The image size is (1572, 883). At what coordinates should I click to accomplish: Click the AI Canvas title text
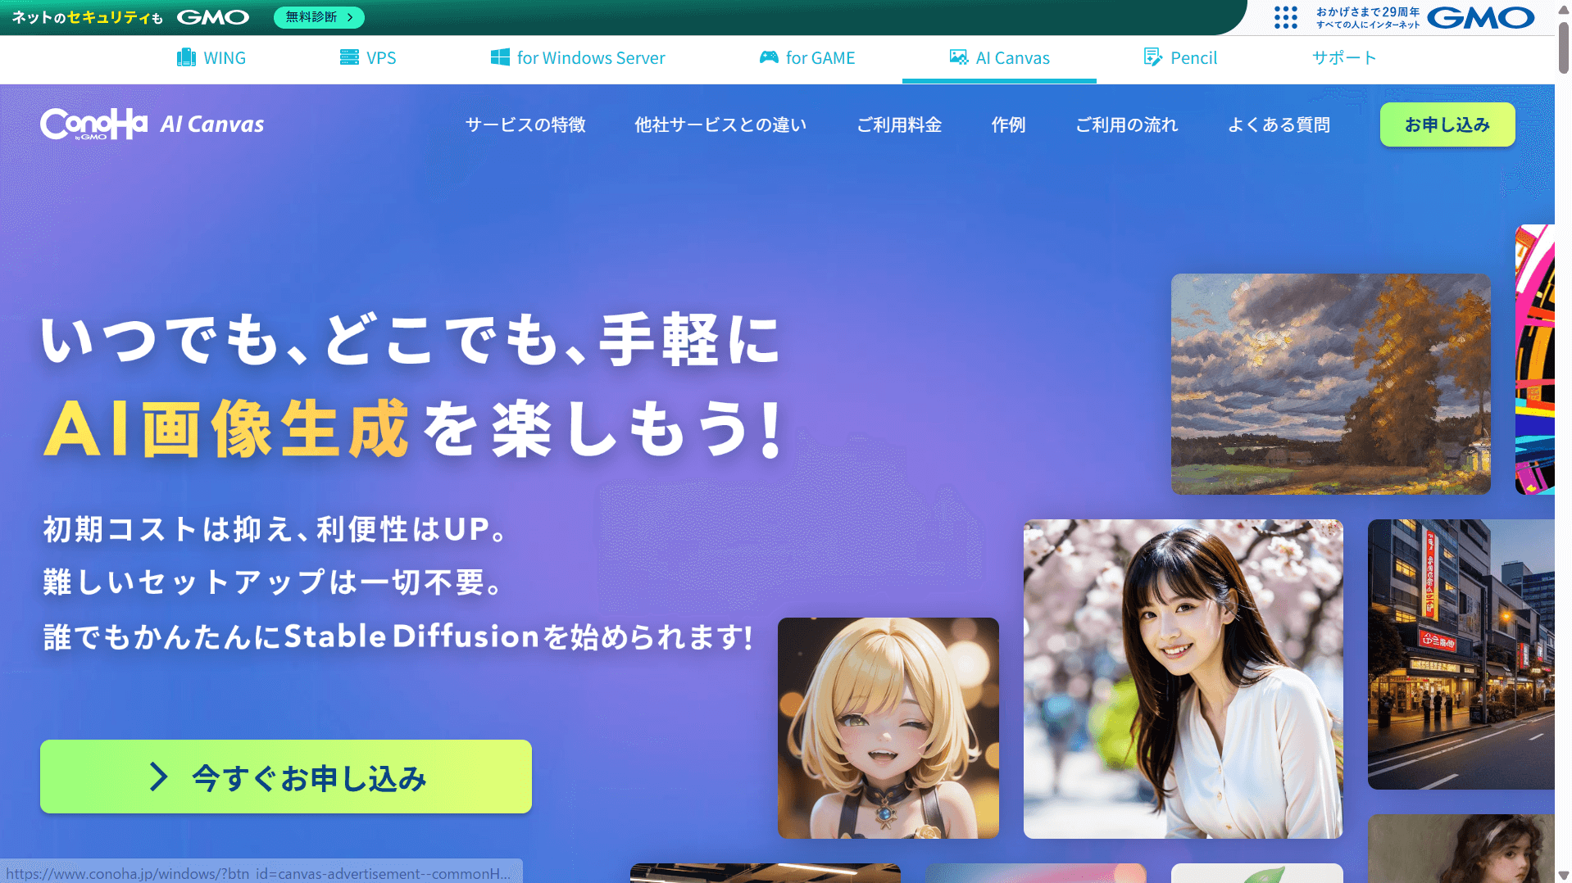[212, 125]
